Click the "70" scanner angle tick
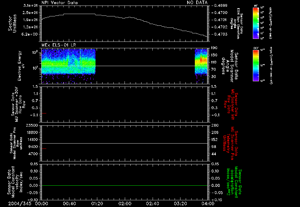This screenshot has width=300, height=207. (x=214, y=69)
